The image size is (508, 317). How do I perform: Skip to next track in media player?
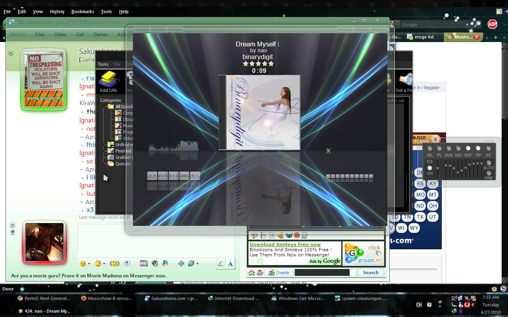coord(195,176)
